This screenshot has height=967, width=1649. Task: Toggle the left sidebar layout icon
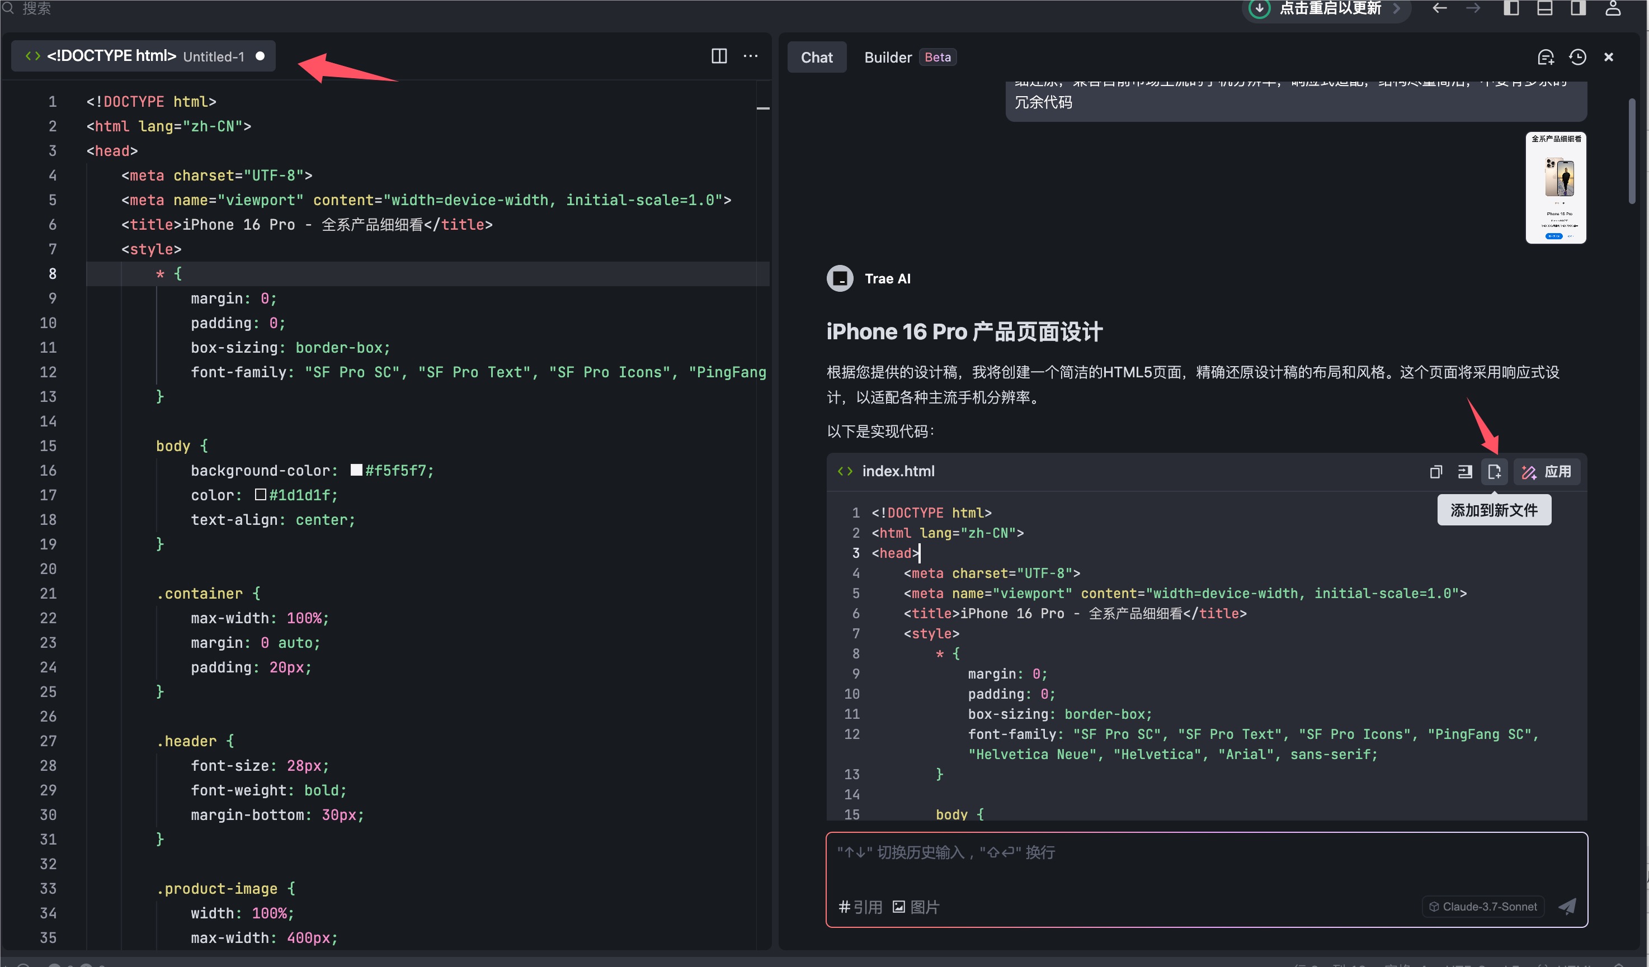click(x=1511, y=8)
